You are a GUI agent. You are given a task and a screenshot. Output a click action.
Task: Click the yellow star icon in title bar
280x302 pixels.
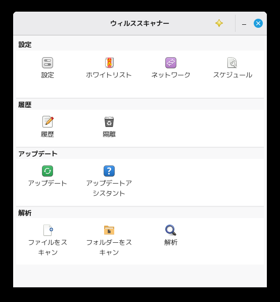(x=219, y=23)
